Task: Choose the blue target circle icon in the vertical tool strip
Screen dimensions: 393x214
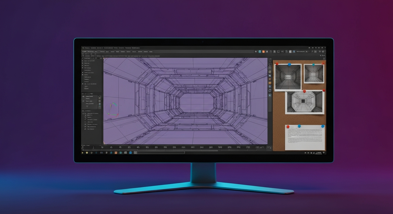Action: click(x=270, y=86)
